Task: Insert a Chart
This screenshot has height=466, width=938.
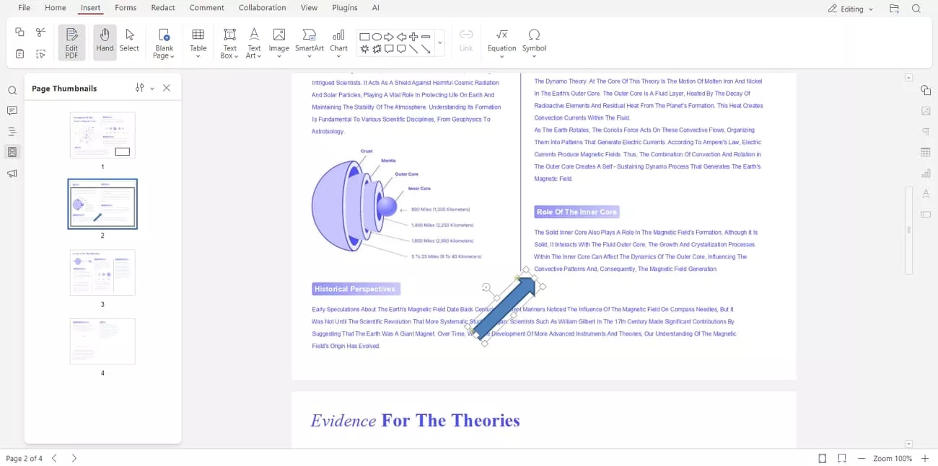Action: tap(338, 42)
